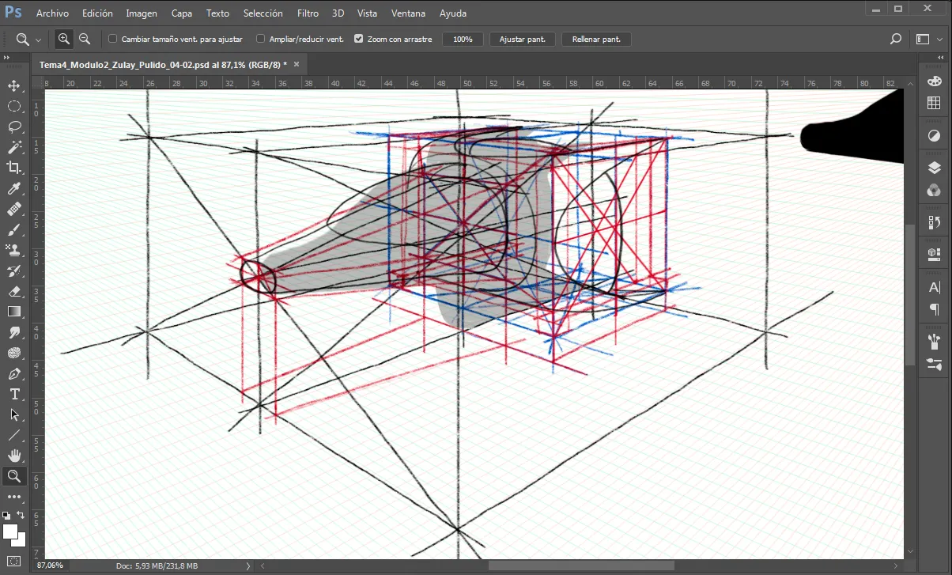
Task: Check Ampliar/reducir vent. checkbox
Action: point(261,39)
